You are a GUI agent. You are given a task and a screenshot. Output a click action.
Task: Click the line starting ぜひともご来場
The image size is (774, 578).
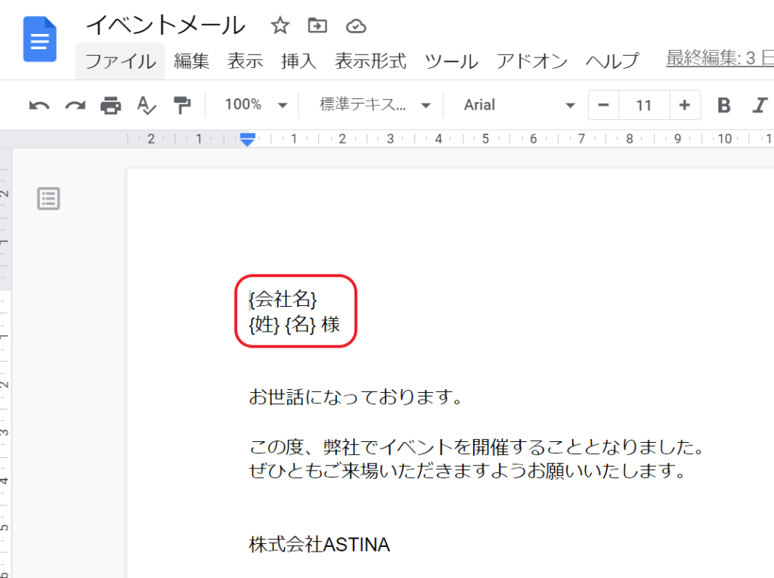click(467, 471)
